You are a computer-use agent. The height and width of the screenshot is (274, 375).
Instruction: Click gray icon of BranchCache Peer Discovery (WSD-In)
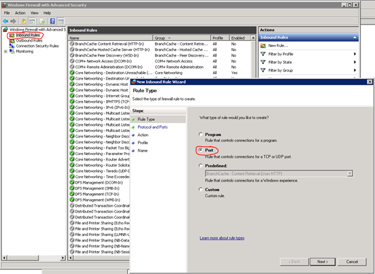(x=72, y=55)
